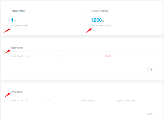The width and height of the screenshot is (164, 120).
Task: Click the 充值12500封邮件 entry
Action: [x=89, y=101]
